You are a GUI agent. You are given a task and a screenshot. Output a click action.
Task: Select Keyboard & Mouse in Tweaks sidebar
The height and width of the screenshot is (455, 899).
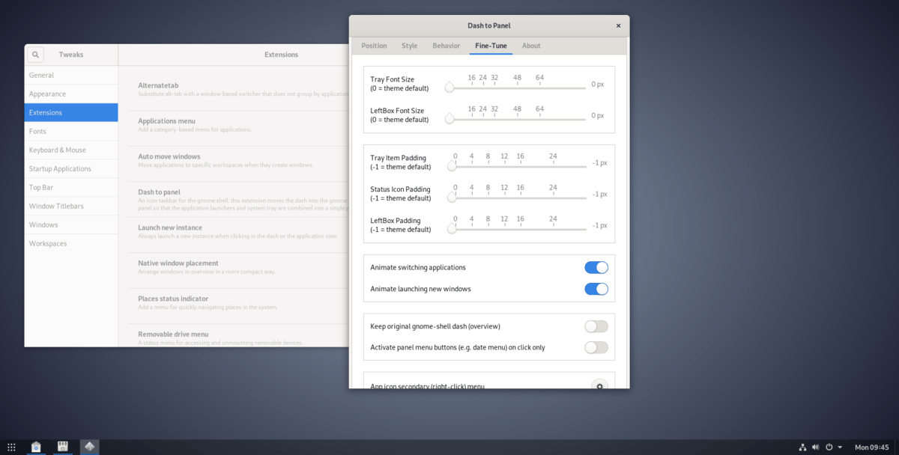tap(71, 150)
